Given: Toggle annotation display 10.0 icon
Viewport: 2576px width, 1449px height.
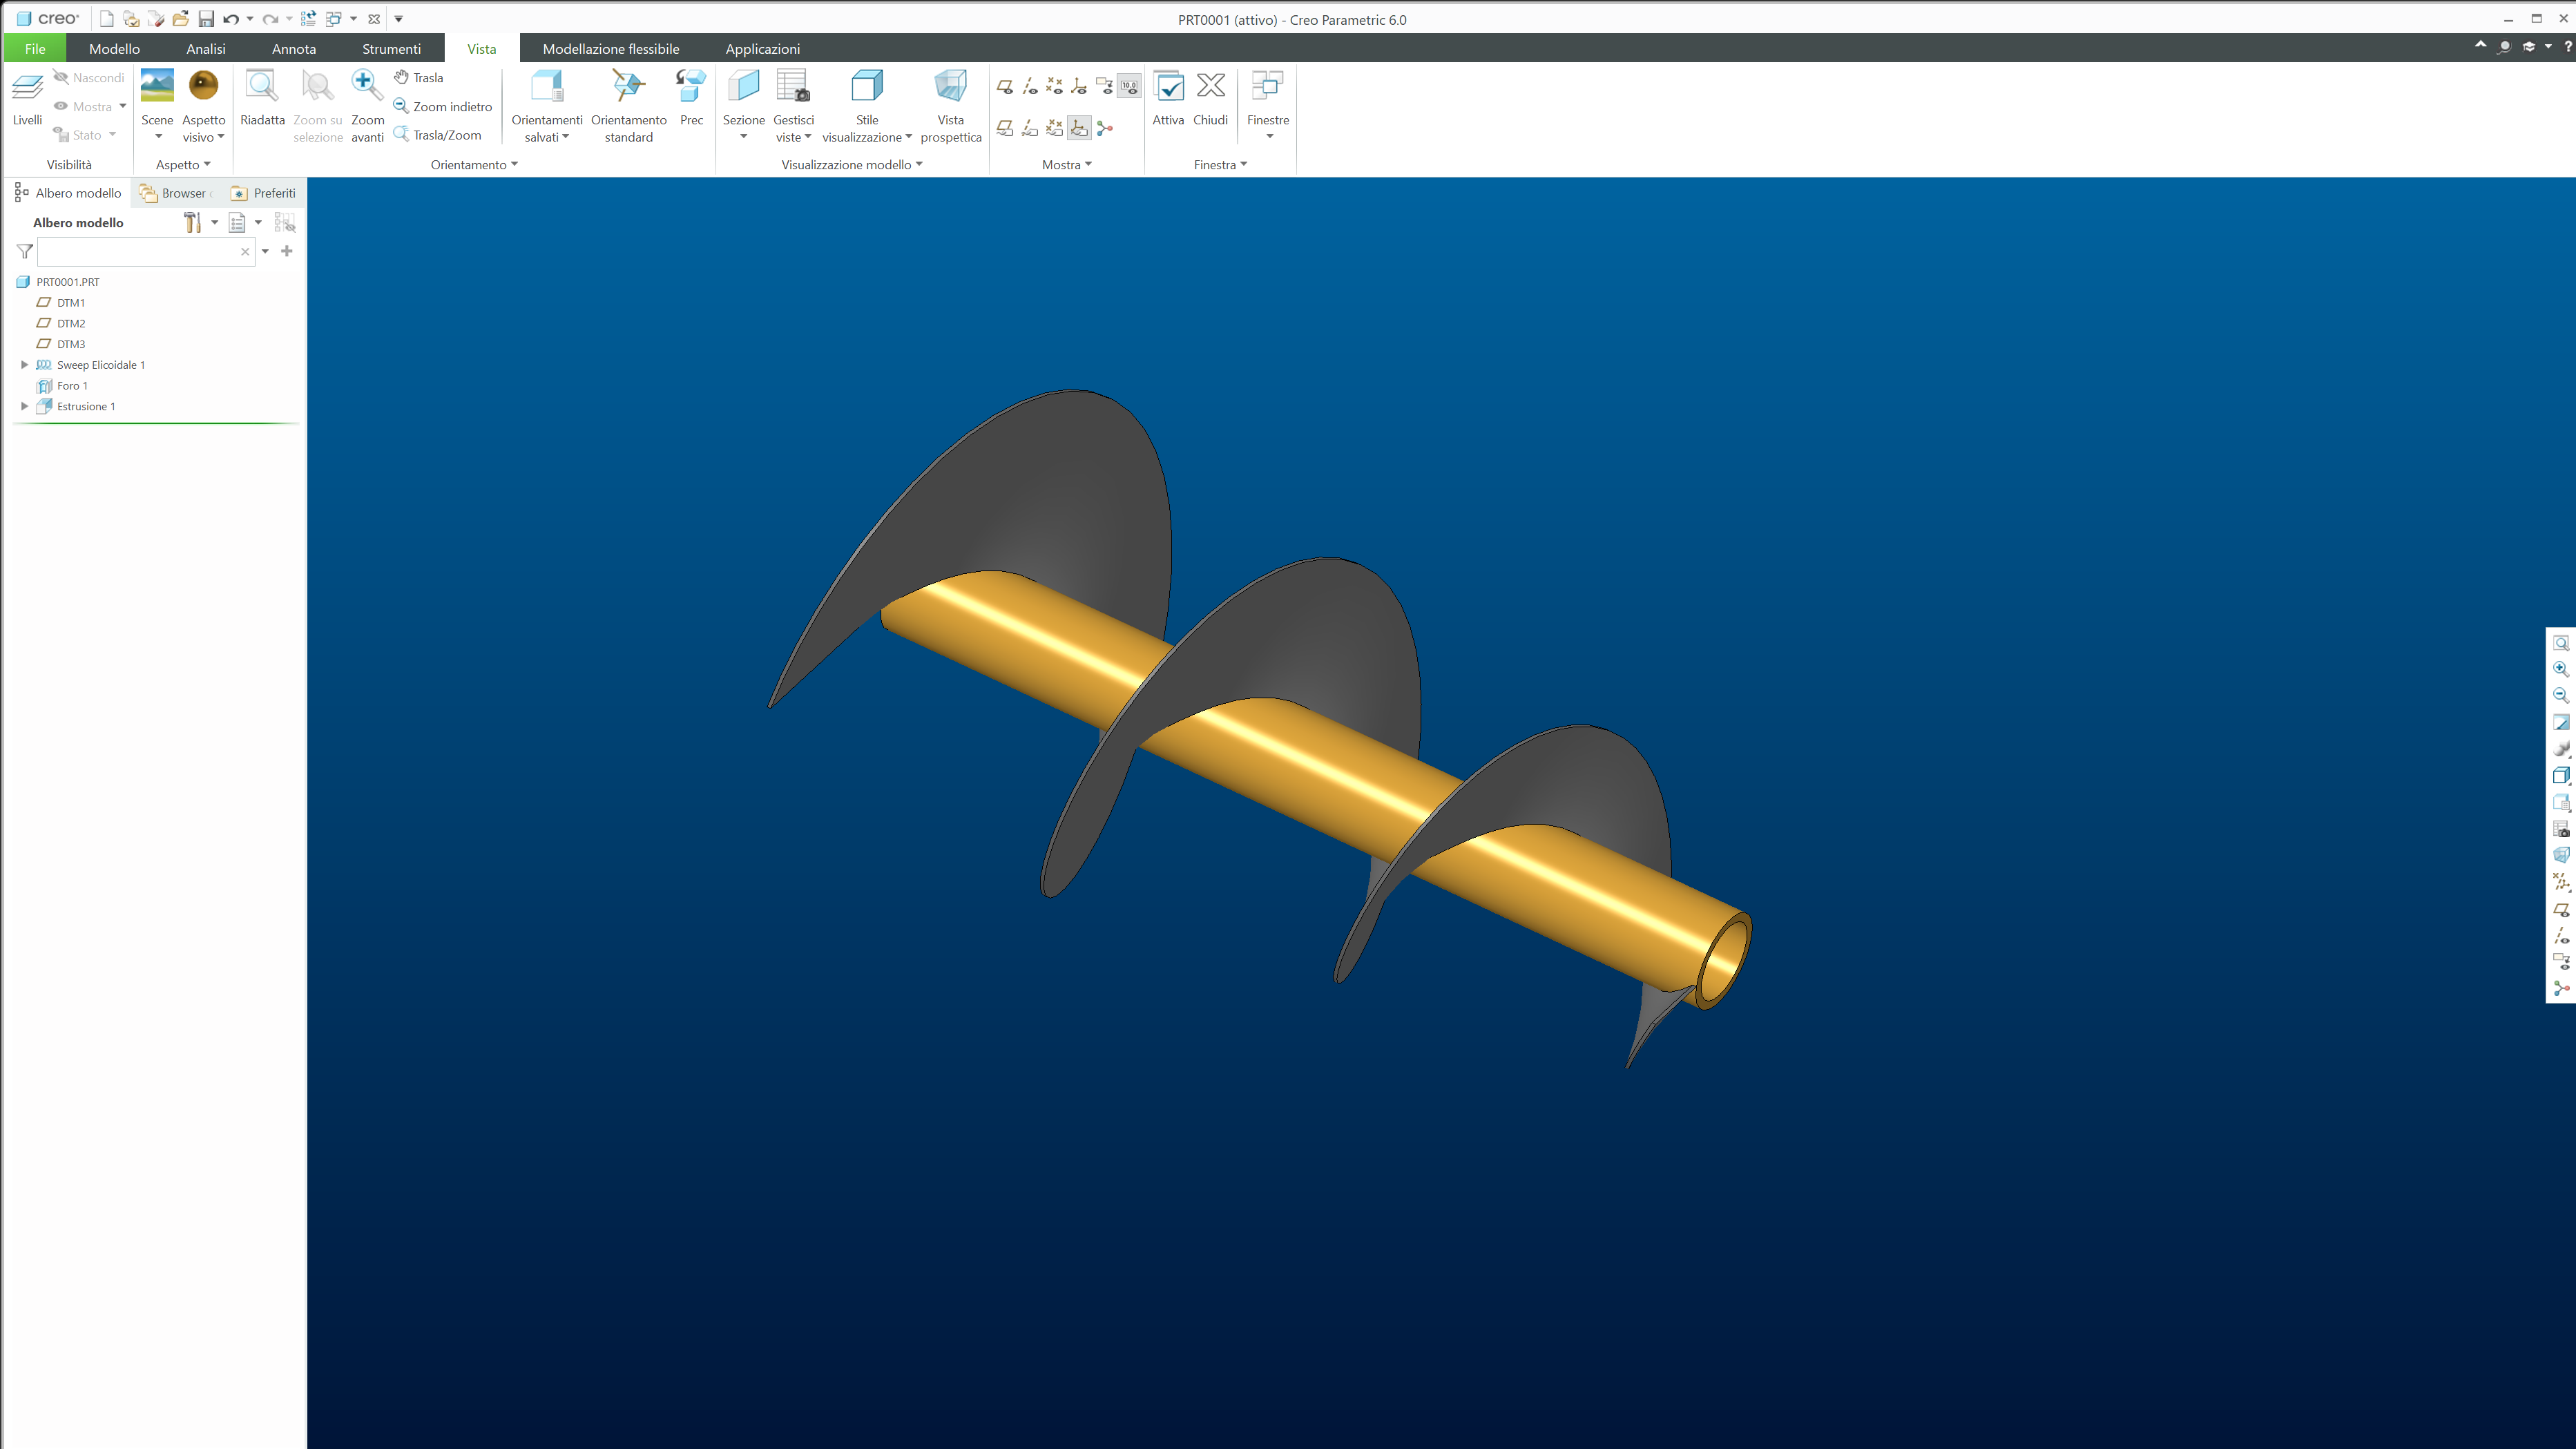Looking at the screenshot, I should coord(1129,87).
